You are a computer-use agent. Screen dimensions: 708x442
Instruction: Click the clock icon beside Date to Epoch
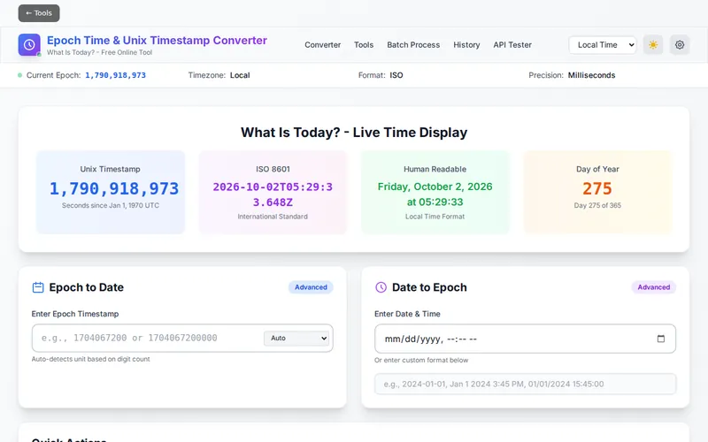[x=381, y=287]
